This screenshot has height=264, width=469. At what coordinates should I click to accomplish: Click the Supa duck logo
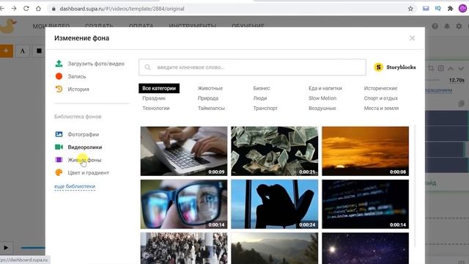(x=8, y=26)
